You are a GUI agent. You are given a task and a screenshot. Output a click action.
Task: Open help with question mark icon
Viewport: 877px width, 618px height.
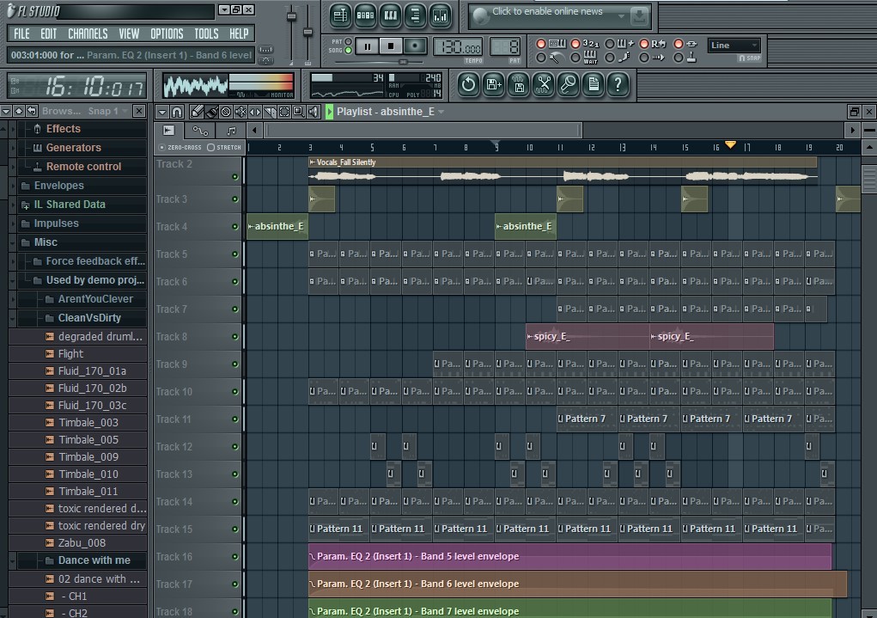click(x=618, y=85)
